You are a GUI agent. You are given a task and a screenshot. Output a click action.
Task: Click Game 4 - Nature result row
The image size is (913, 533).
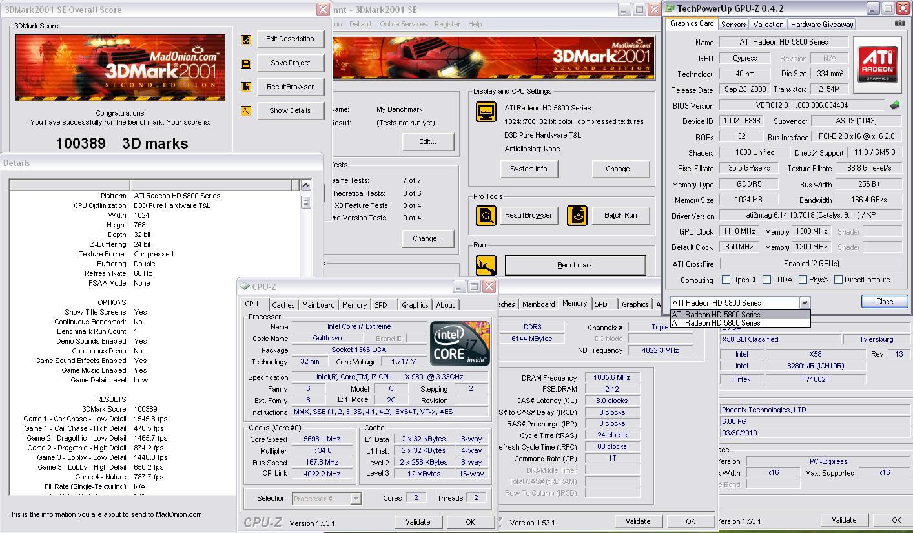coord(155,477)
